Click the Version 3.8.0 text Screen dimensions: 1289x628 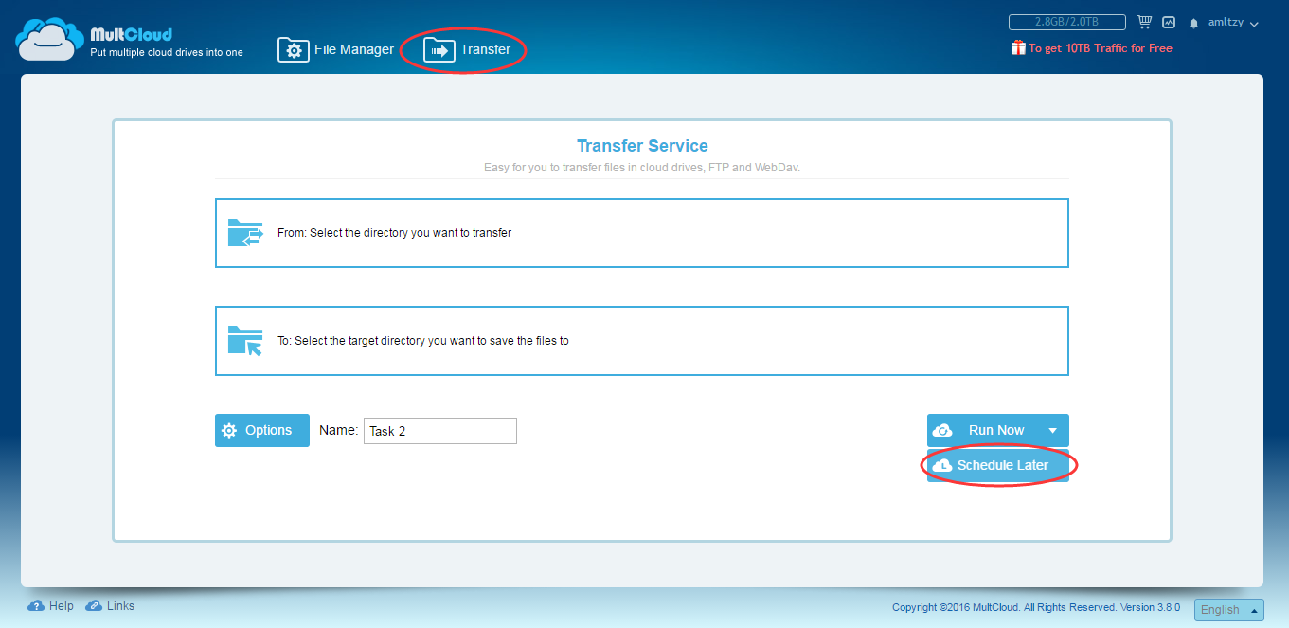[x=1151, y=608]
